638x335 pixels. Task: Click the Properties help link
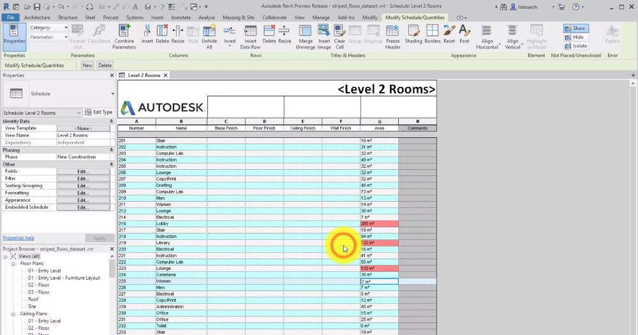pyautogui.click(x=19, y=238)
